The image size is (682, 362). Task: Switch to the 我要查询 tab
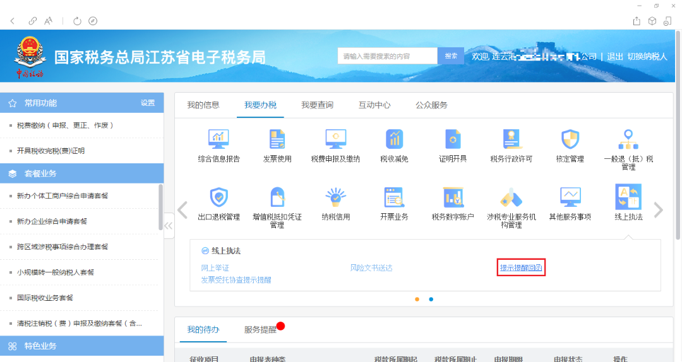tap(317, 105)
